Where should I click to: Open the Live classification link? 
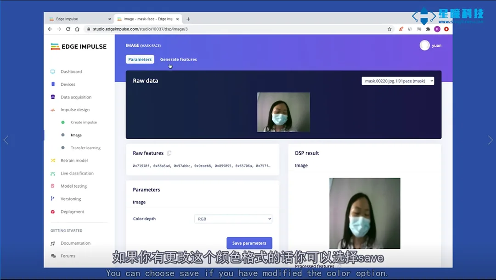point(77,173)
